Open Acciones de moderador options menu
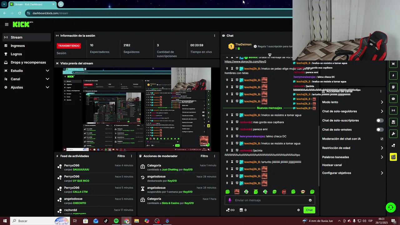 coord(214,156)
